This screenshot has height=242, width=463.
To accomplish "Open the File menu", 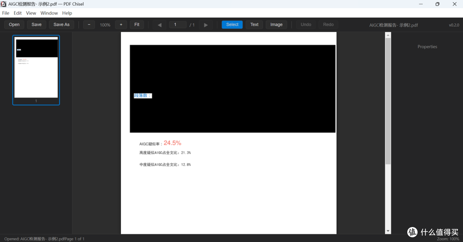I will click(6, 13).
